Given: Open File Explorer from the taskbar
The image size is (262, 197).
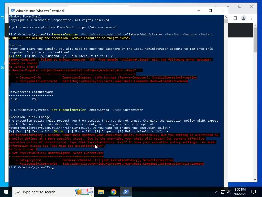Looking at the screenshot, I should point(101,192).
